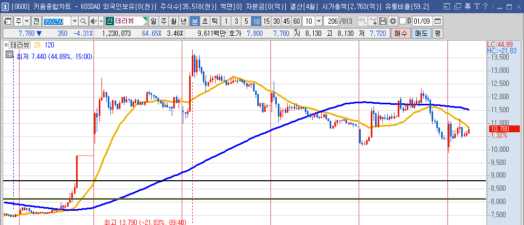The height and width of the screenshot is (225, 524).
Task: Select the 분 (minute) chart period
Action: [x=194, y=21]
